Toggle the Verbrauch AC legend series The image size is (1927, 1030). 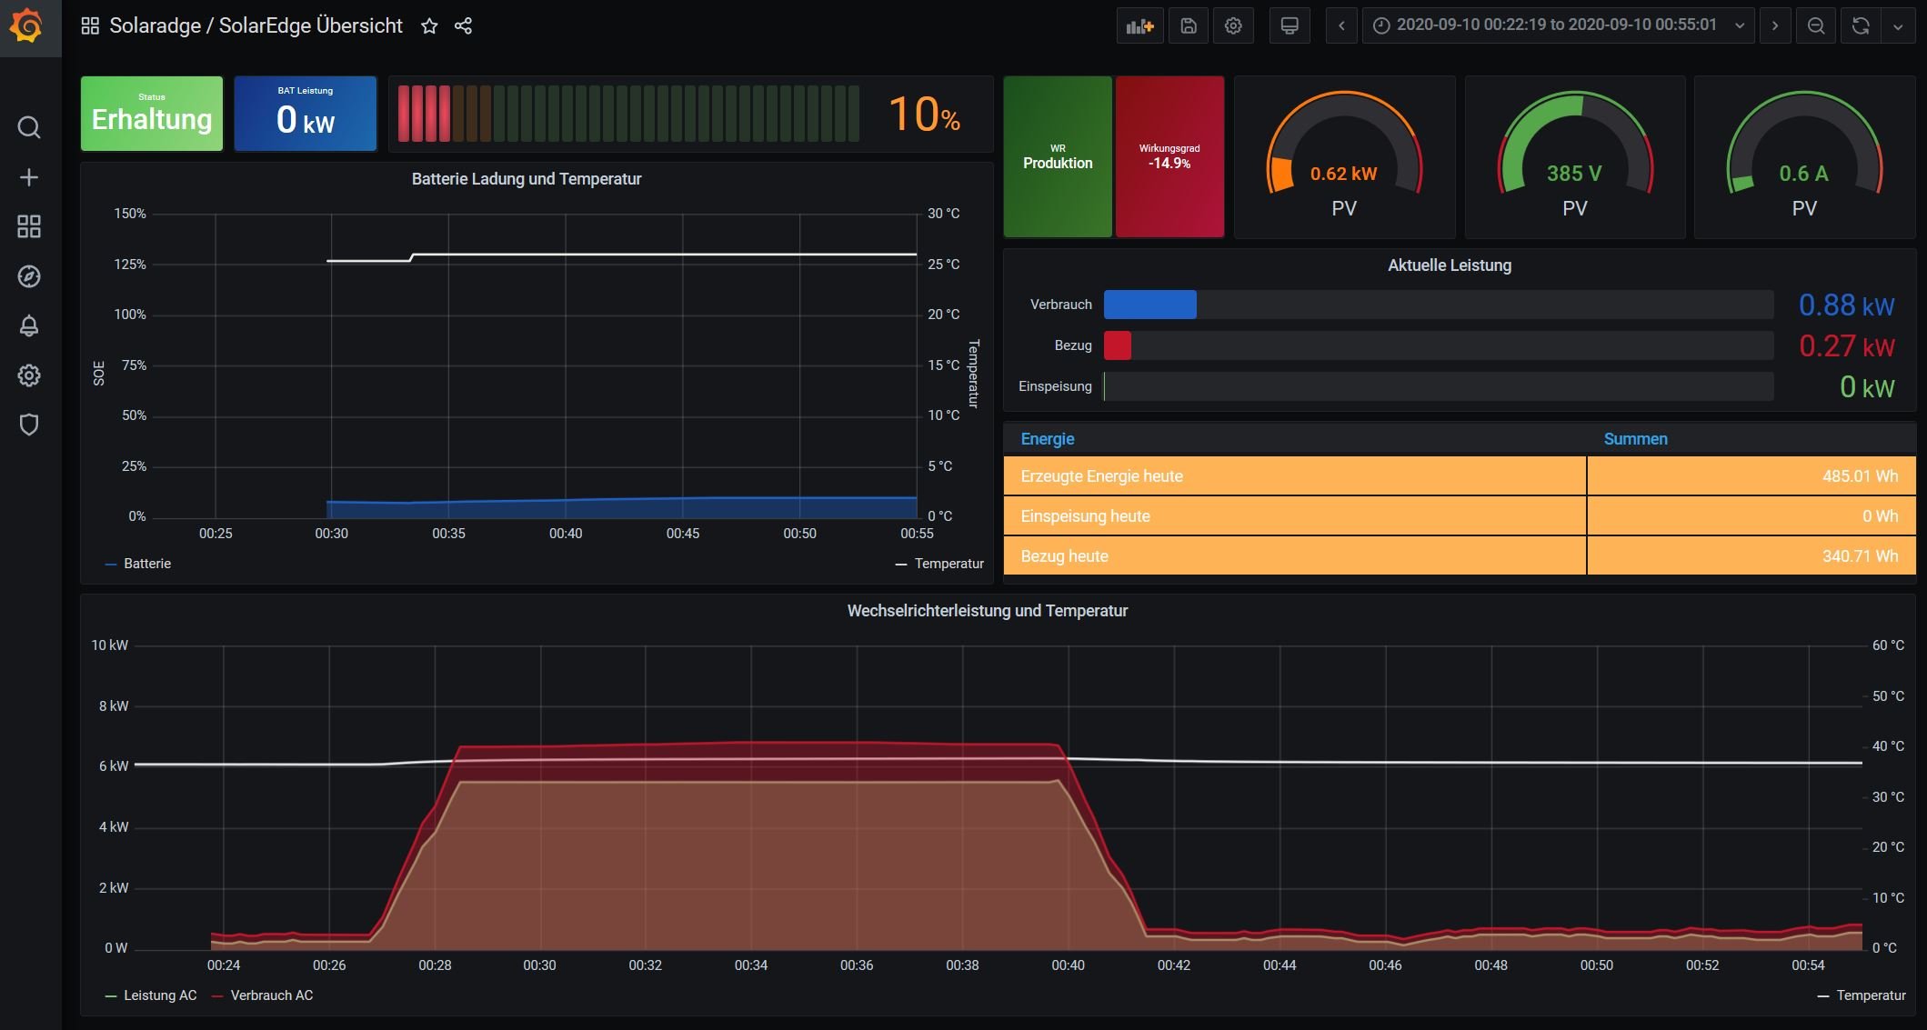pyautogui.click(x=271, y=995)
